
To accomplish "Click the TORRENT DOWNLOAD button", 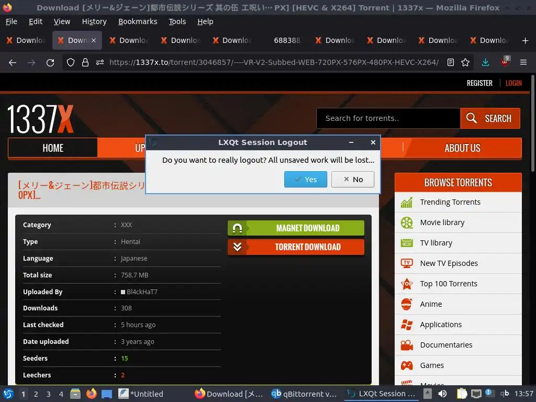I will click(x=296, y=247).
